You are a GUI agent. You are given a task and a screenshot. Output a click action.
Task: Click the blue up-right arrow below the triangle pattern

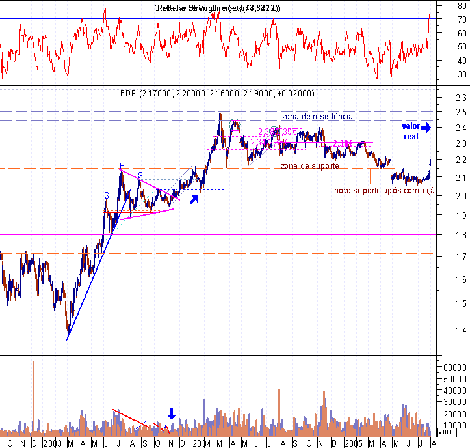[x=194, y=200]
